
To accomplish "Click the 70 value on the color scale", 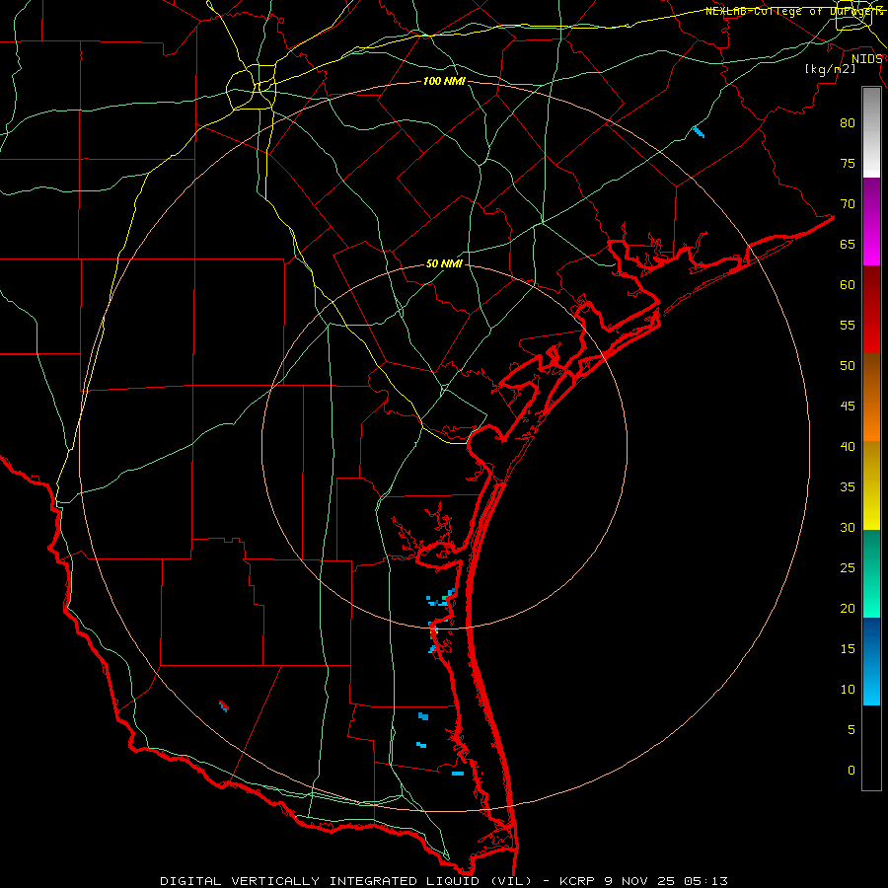I will [848, 204].
